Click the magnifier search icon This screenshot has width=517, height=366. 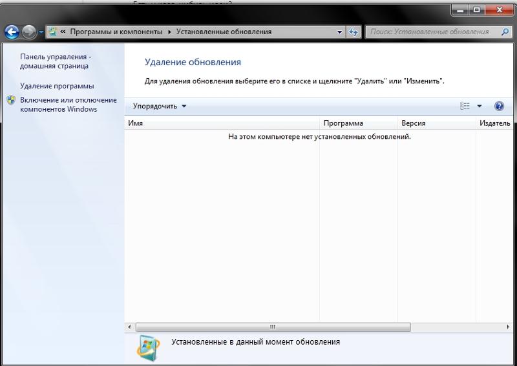pos(505,32)
